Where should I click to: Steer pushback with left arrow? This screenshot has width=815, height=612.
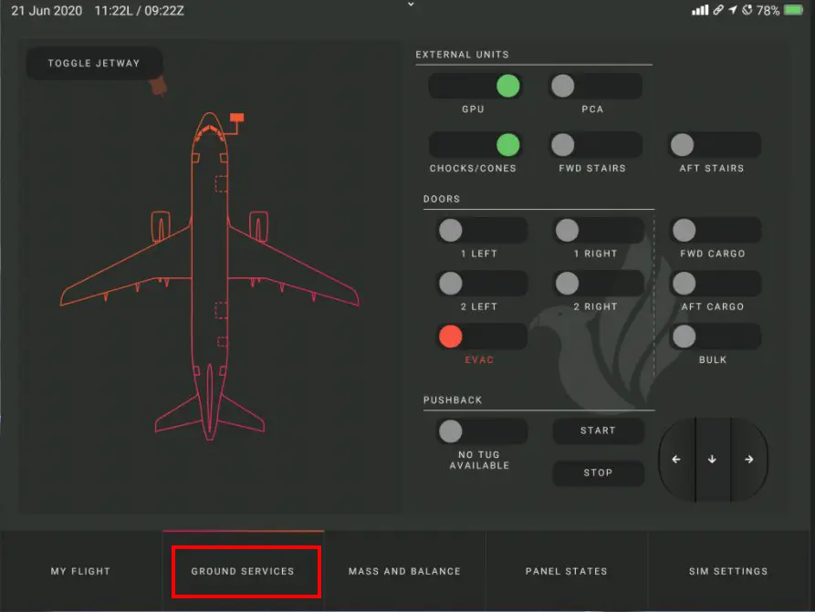(676, 460)
